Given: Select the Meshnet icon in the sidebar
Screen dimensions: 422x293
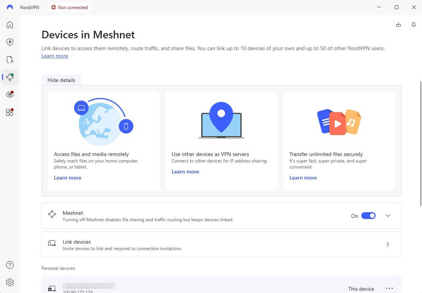Looking at the screenshot, I should 9,77.
